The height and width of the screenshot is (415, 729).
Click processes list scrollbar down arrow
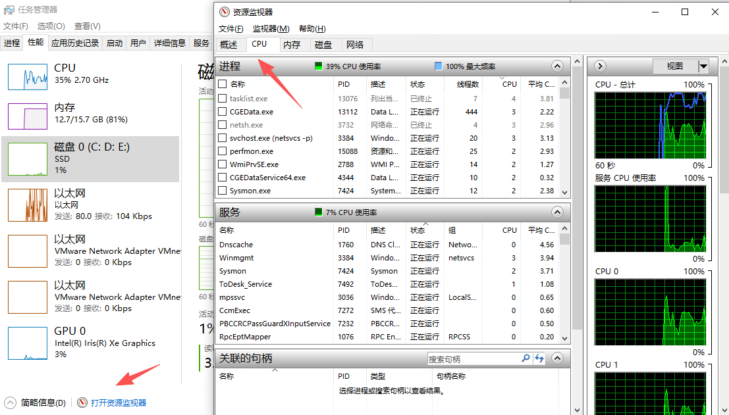(565, 192)
